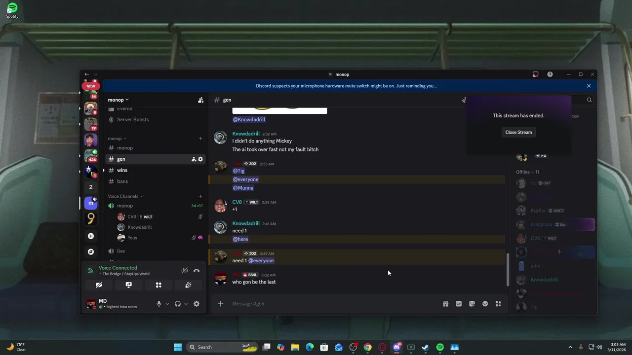Toggle noise suppression icon
The image size is (632, 355).
[x=185, y=271]
